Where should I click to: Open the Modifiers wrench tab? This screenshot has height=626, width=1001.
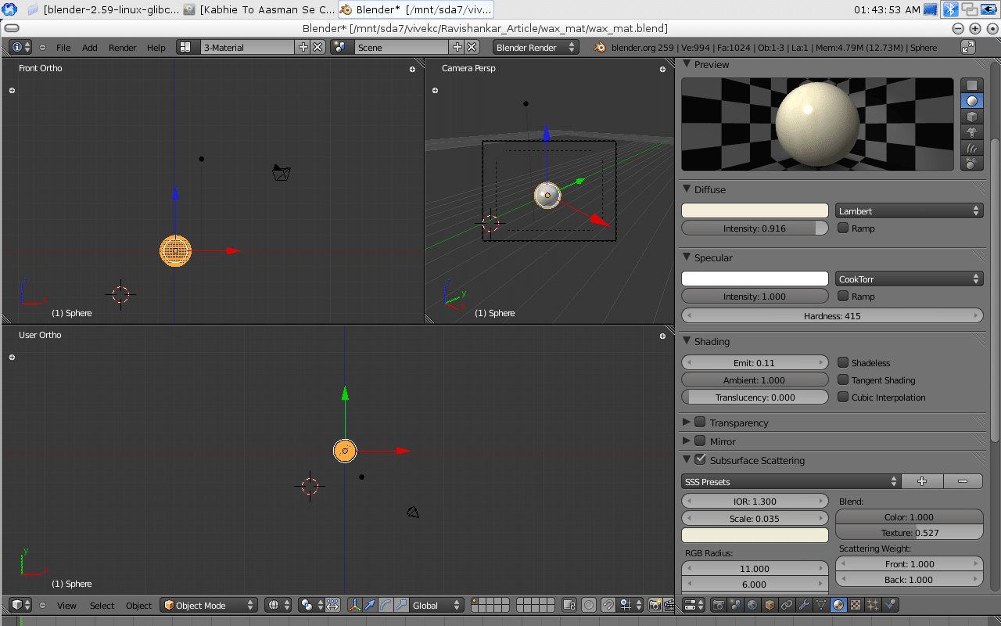(x=804, y=605)
